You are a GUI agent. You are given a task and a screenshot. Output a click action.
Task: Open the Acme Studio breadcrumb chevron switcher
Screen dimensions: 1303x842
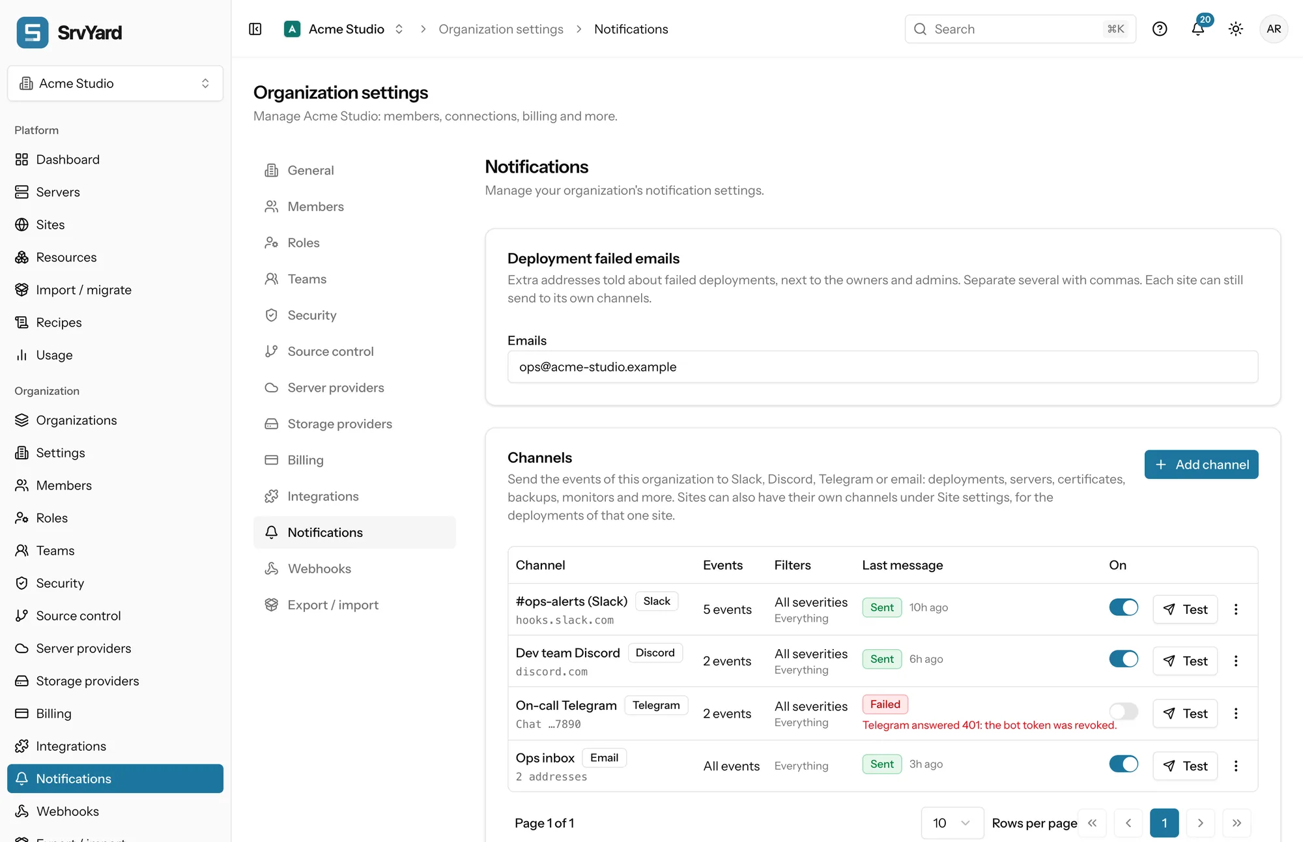(x=399, y=29)
